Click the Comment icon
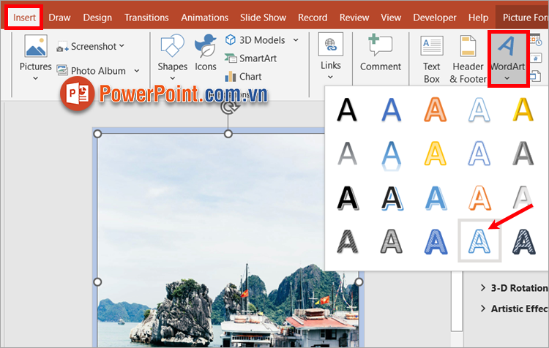Image resolution: width=549 pixels, height=348 pixels. [380, 48]
